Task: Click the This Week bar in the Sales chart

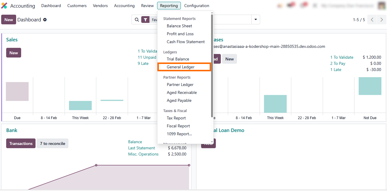Action: click(80, 105)
